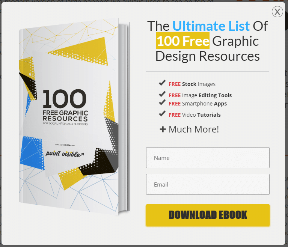Screen dimensions: 288x247
Task: Click the www.pointvisible.com text on the cover
Action: [65, 145]
